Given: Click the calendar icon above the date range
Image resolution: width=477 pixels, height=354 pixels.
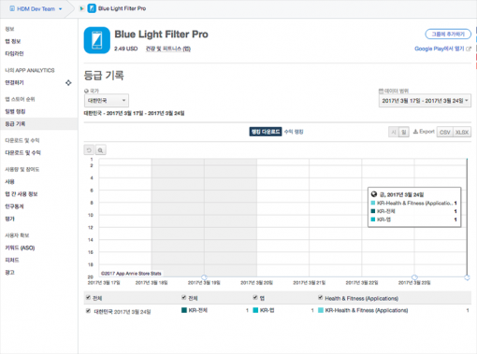Looking at the screenshot, I should pos(381,91).
